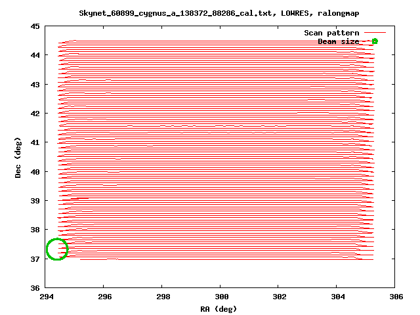Image resolution: width=420 pixels, height=315 pixels.
Task: Click the Dec axis tick label 43
Action: tap(35, 85)
